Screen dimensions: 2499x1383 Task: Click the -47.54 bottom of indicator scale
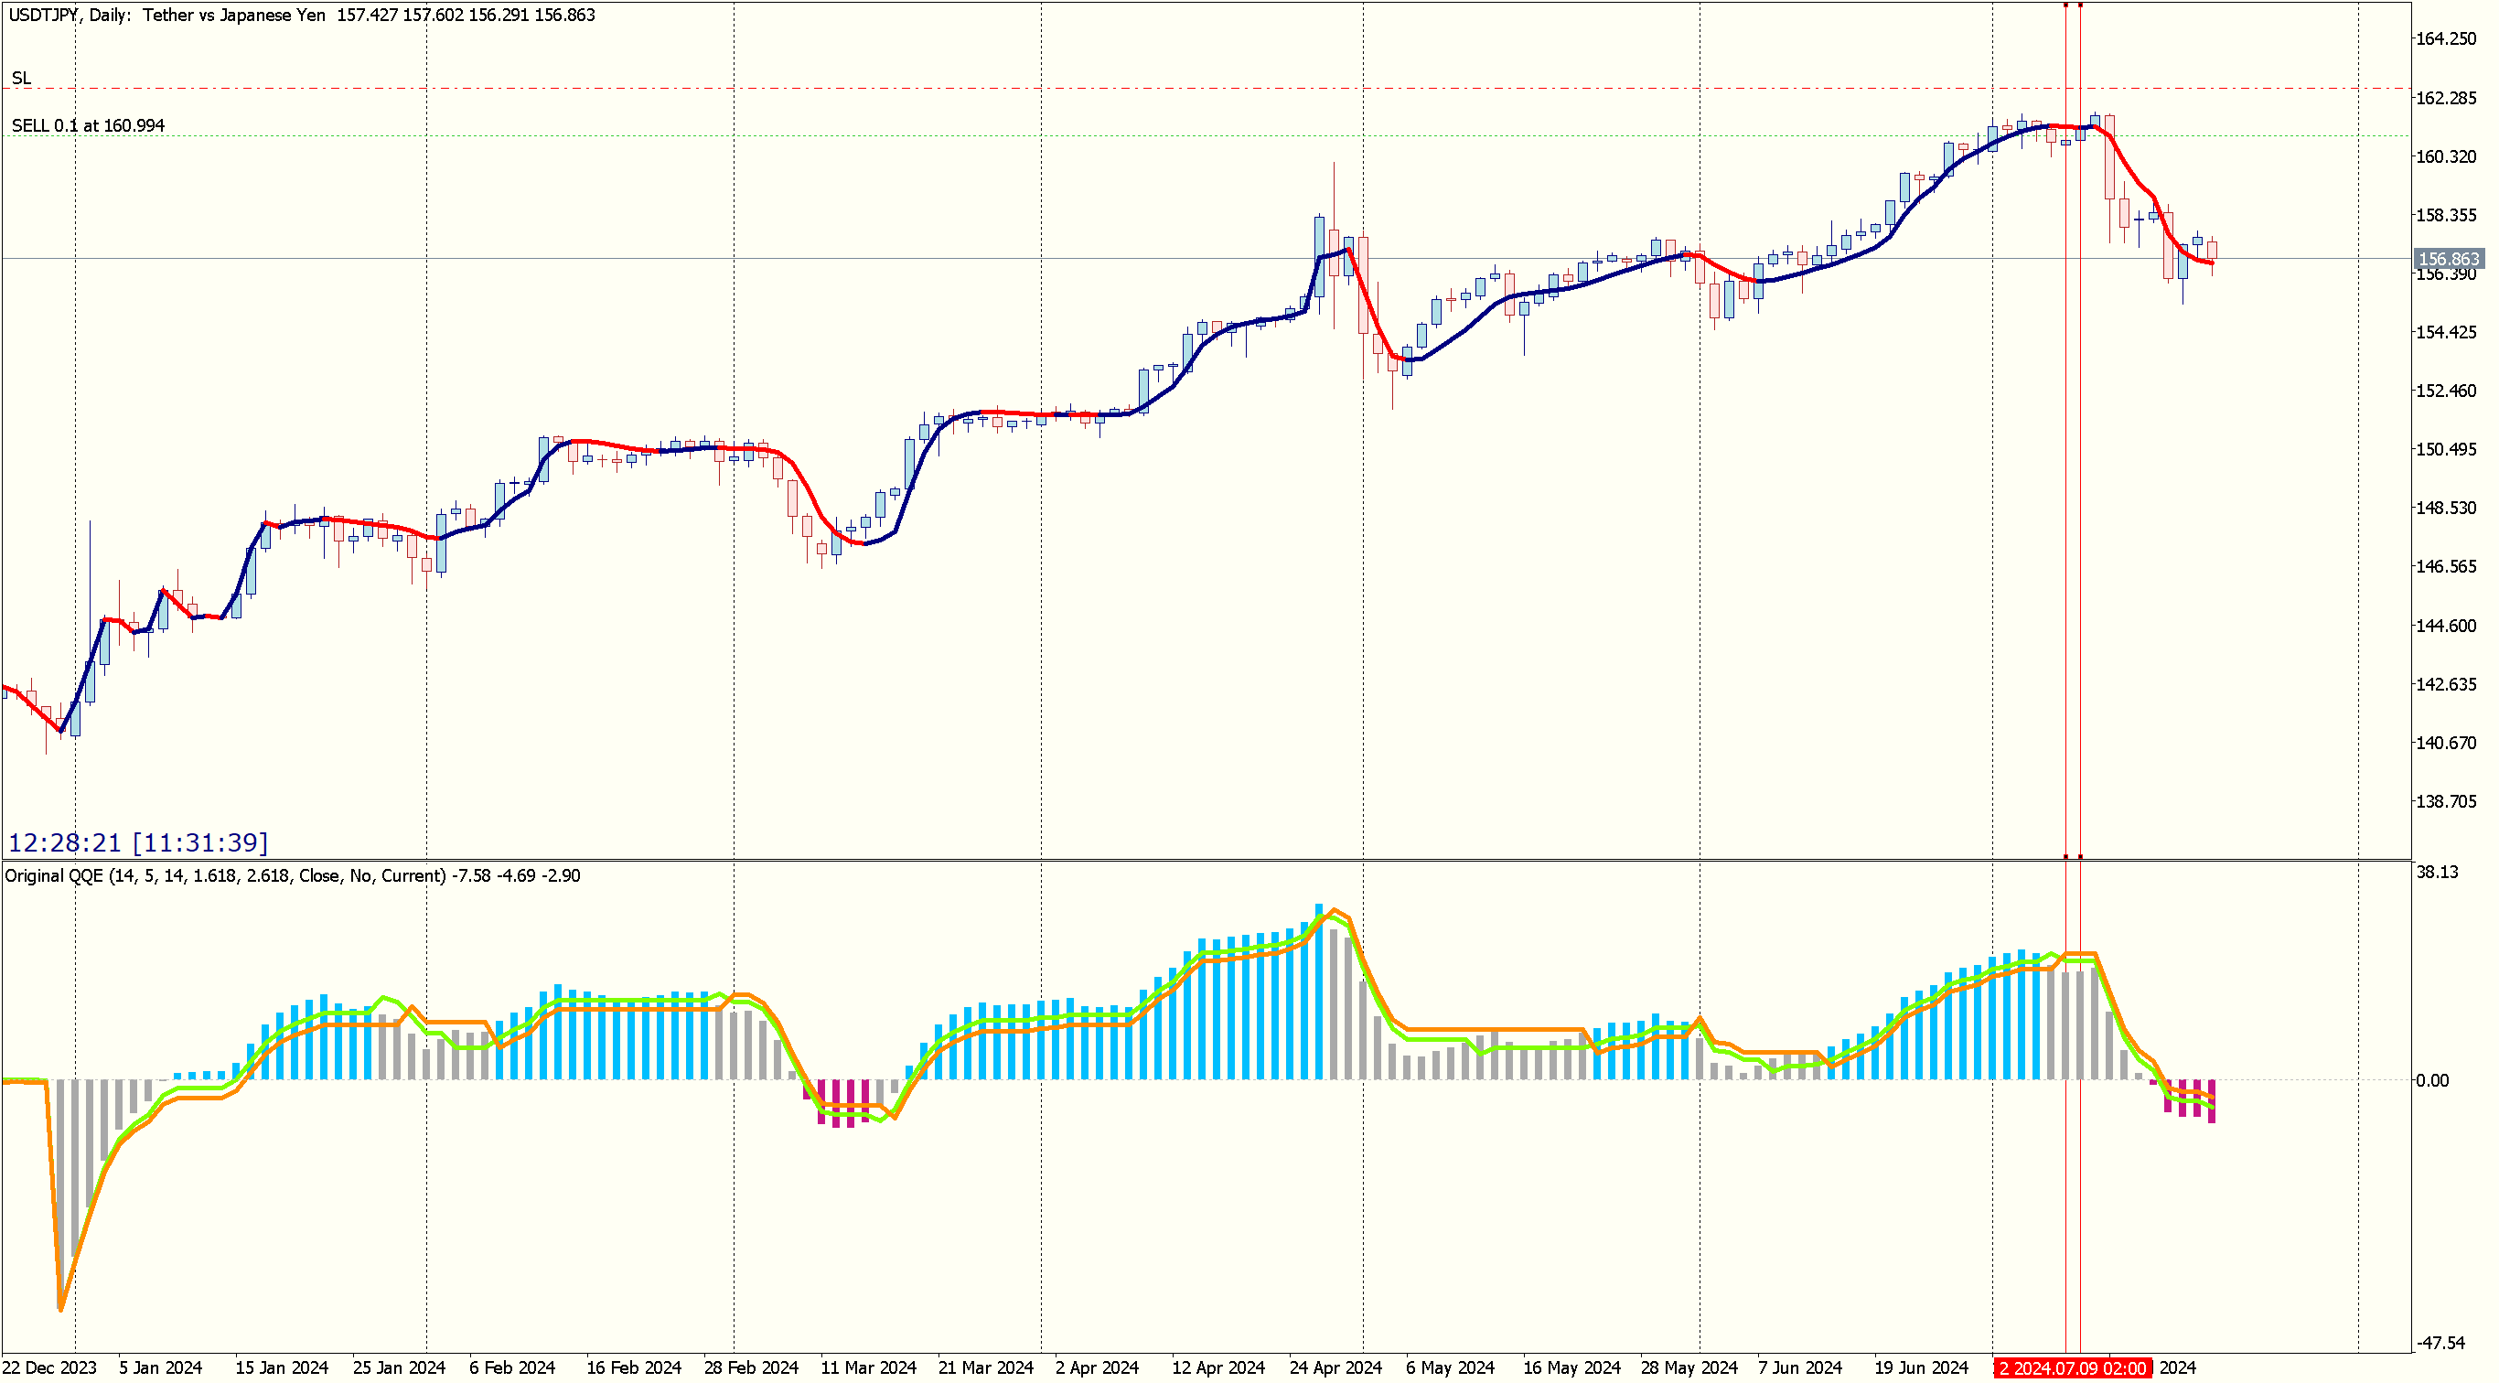click(x=2440, y=1345)
